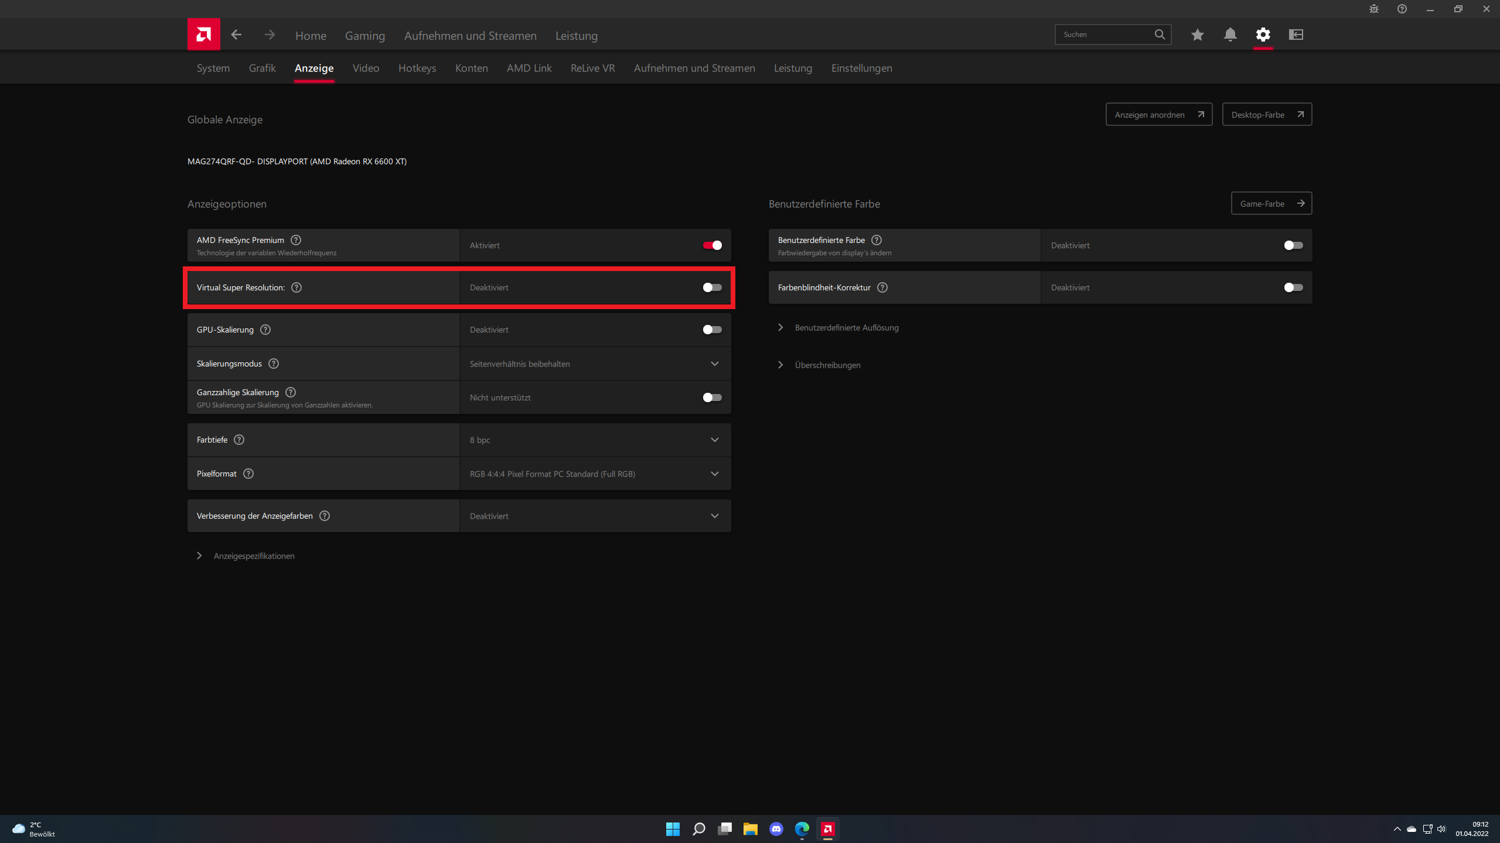Click help icon next to GPU-Skalierung

click(x=265, y=330)
